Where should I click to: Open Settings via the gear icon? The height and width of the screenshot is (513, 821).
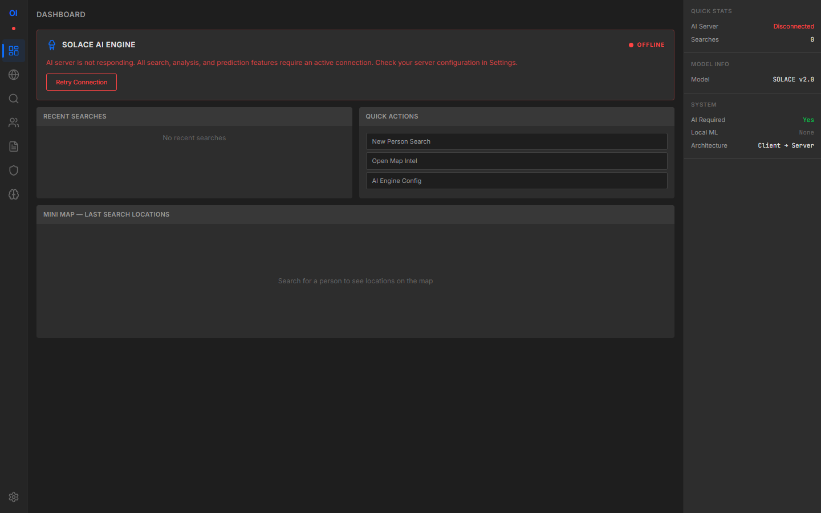coord(13,496)
